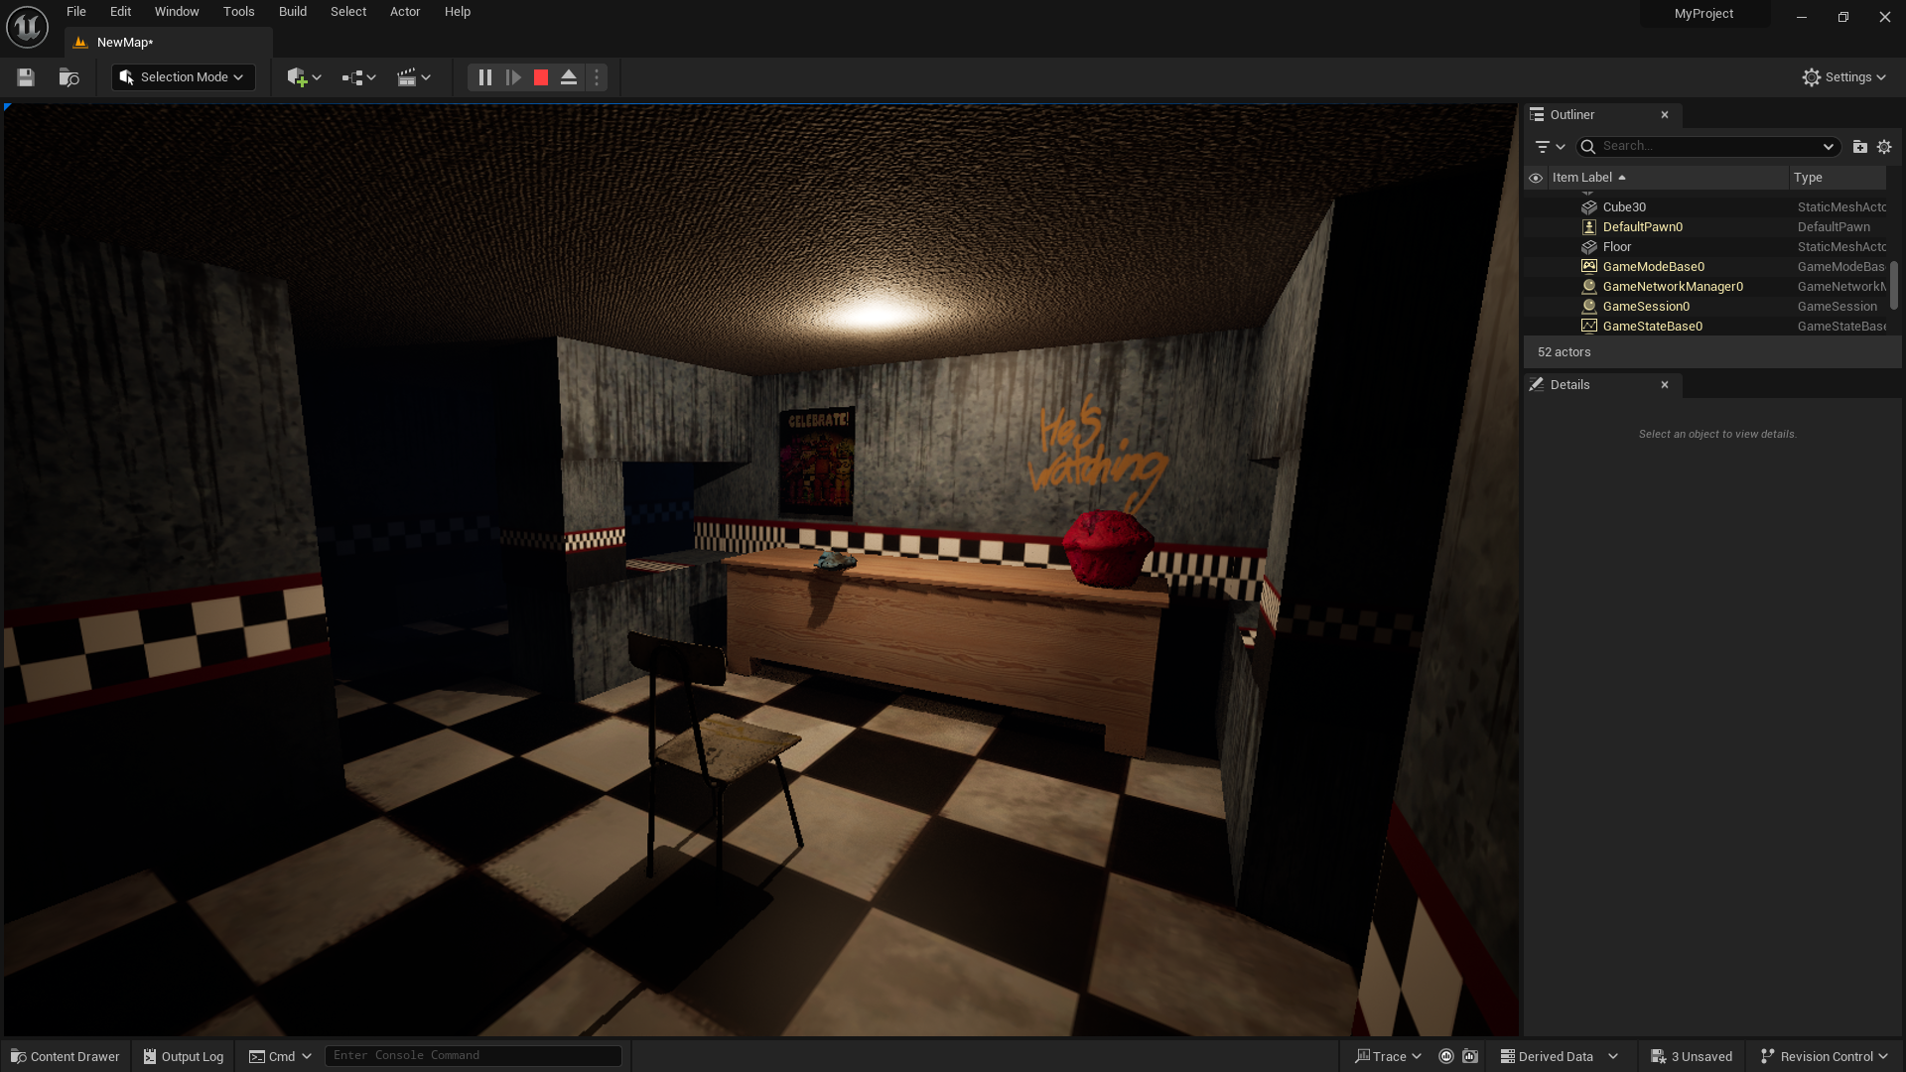The height and width of the screenshot is (1072, 1906).
Task: Click the trace snapshot icon
Action: (1470, 1056)
